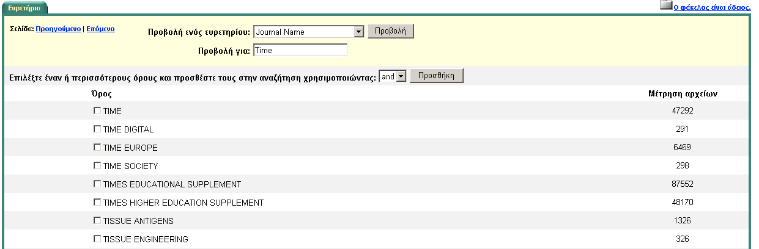Click the TIMES EDUCATIONAL SUPPLEMENT term text
This screenshot has width=759, height=249.
click(x=172, y=185)
